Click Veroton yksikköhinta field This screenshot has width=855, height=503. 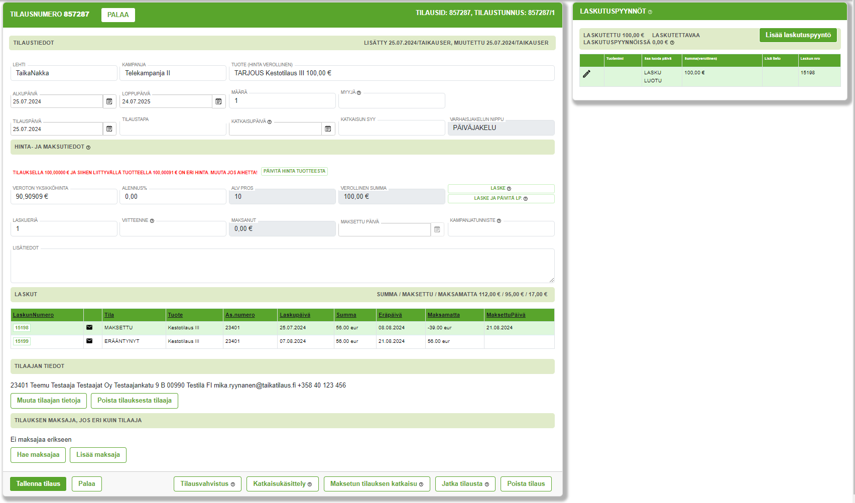64,197
